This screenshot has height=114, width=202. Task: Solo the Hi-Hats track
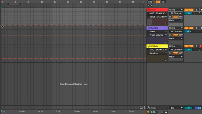pyautogui.click(x=197, y=46)
